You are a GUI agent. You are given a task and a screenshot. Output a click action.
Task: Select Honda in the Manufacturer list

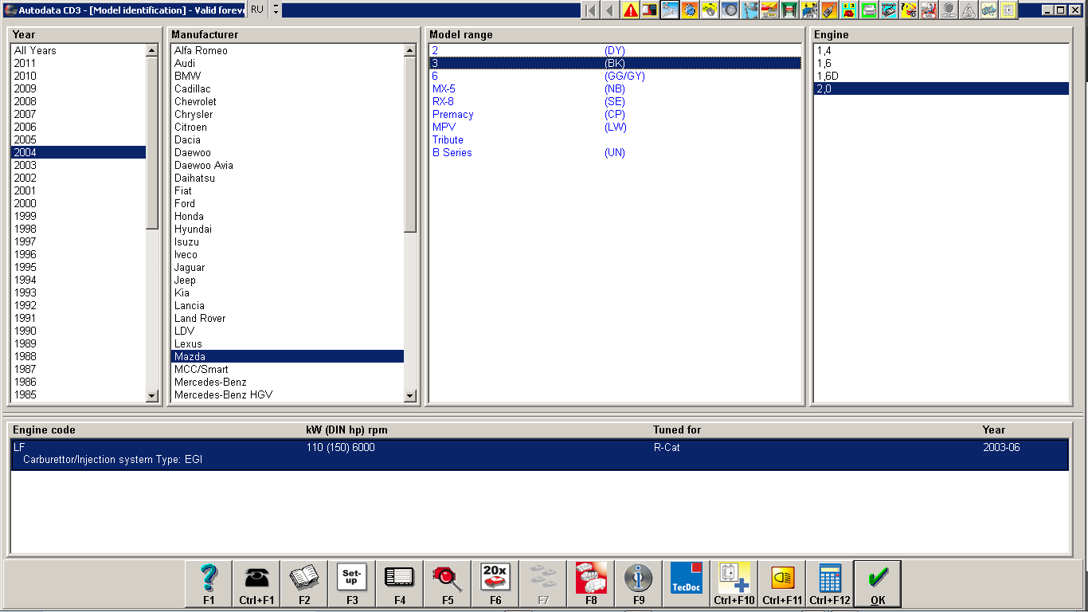(288, 216)
